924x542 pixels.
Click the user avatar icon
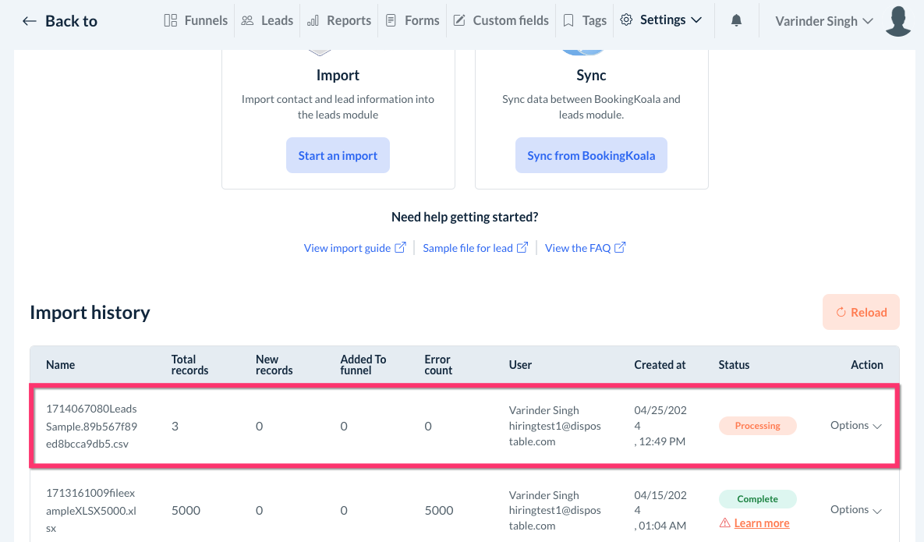pyautogui.click(x=899, y=21)
